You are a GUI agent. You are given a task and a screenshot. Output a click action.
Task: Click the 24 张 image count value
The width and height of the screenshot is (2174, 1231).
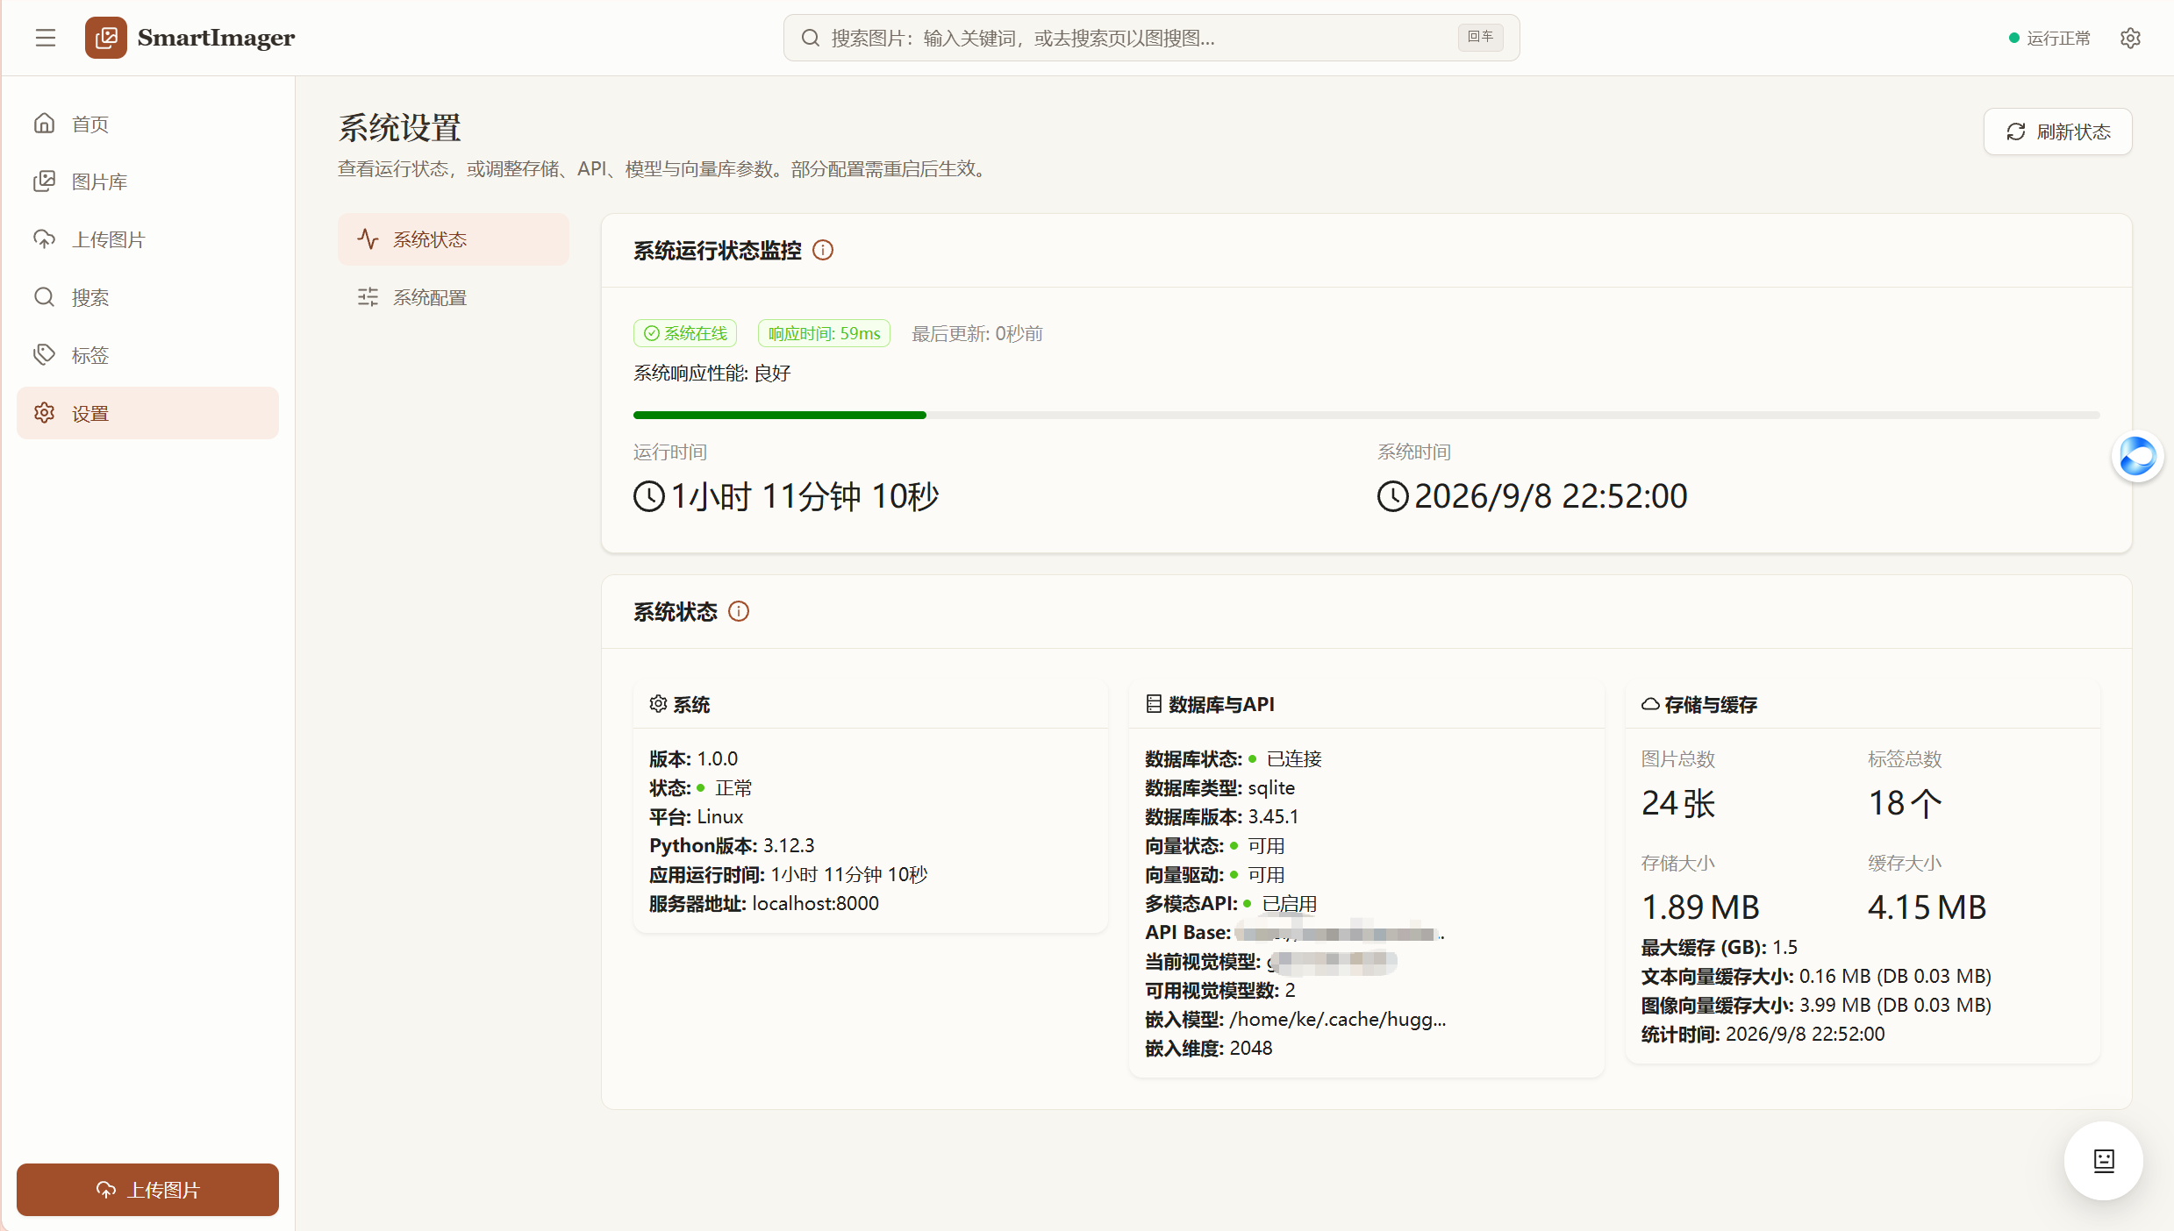pos(1678,803)
